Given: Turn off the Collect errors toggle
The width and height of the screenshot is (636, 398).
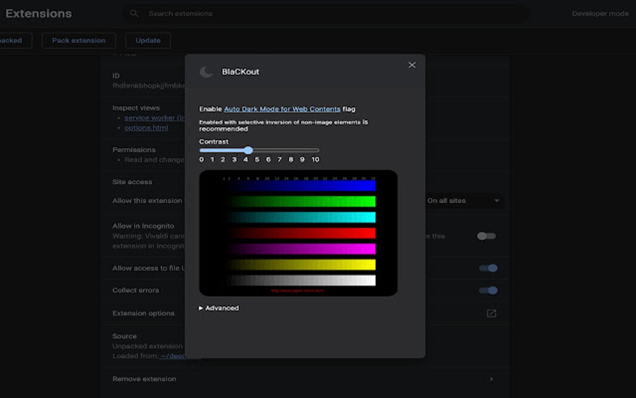Looking at the screenshot, I should 489,290.
